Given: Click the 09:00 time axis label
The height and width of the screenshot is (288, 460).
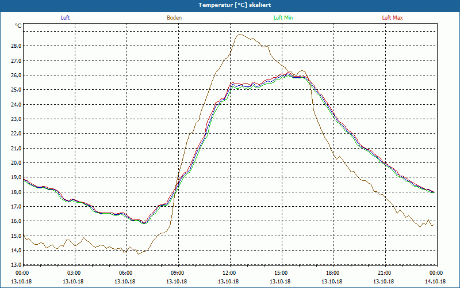Looking at the screenshot, I should (179, 273).
